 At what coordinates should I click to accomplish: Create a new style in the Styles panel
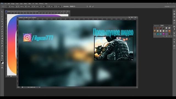167,36
